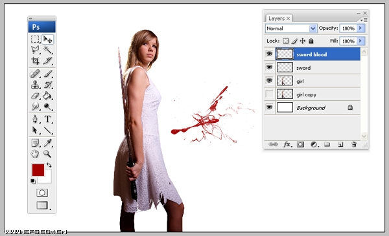Select the Type tool
This screenshot has width=389, height=236.
(47, 119)
